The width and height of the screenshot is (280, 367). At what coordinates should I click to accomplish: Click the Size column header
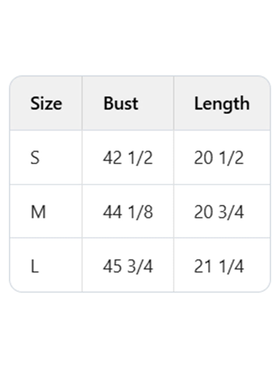tap(46, 103)
